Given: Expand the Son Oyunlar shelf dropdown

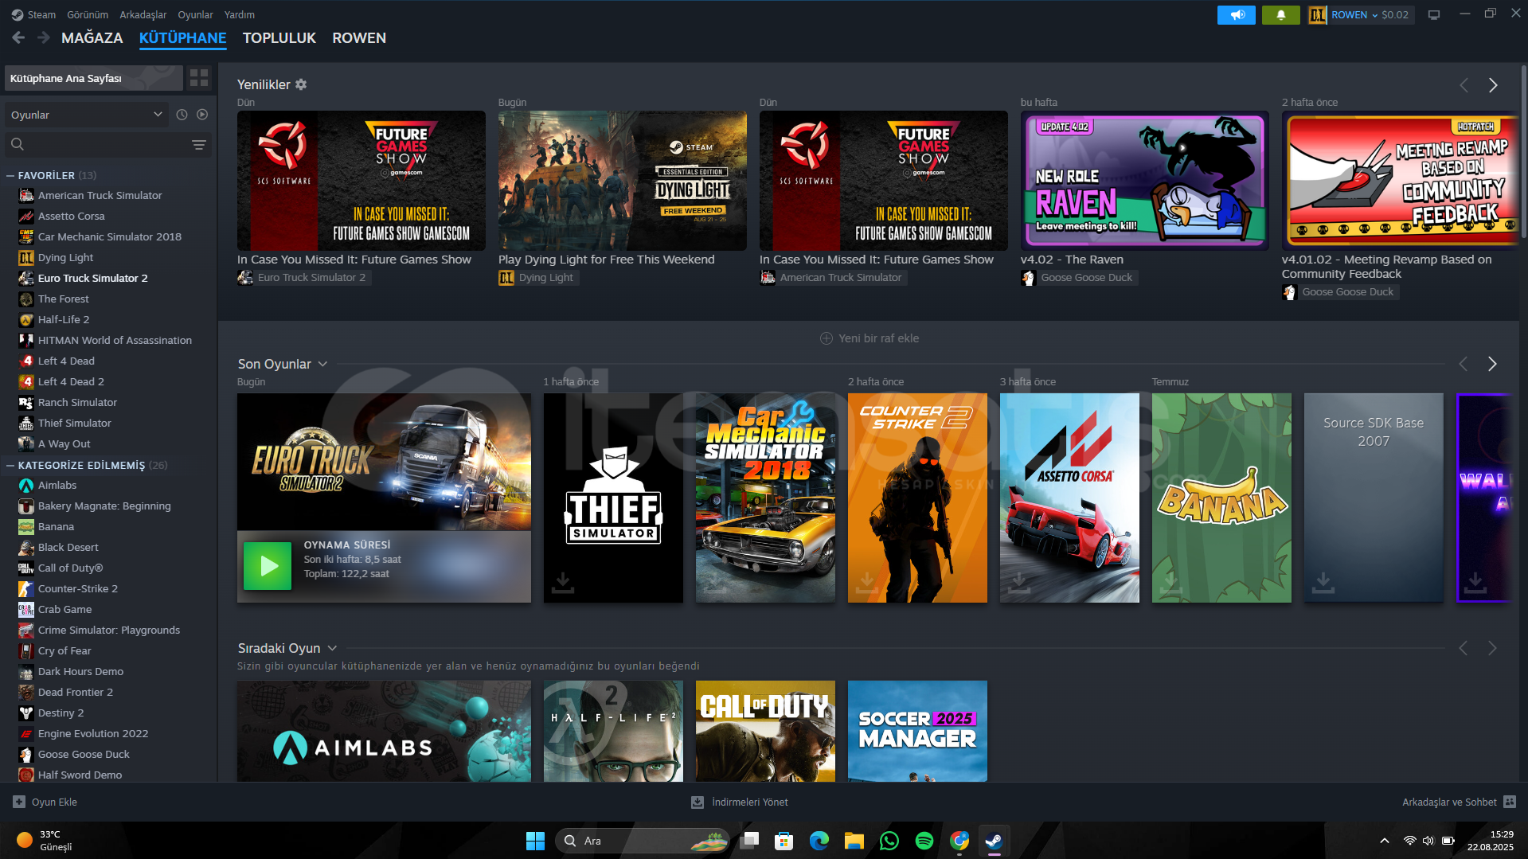Looking at the screenshot, I should 322,364.
